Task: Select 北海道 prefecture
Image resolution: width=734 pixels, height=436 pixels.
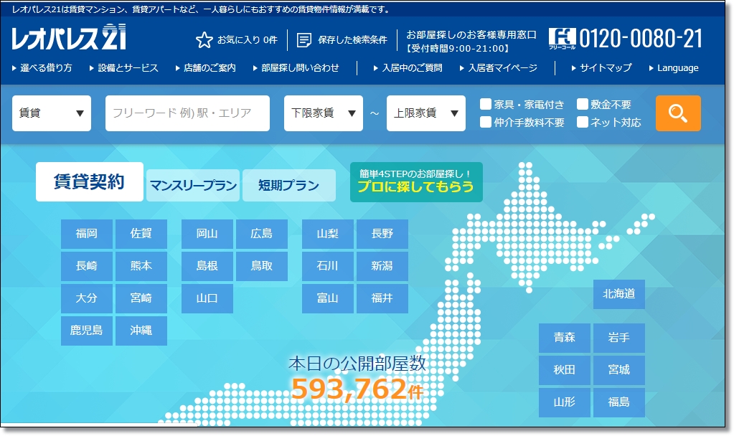Action: [619, 294]
